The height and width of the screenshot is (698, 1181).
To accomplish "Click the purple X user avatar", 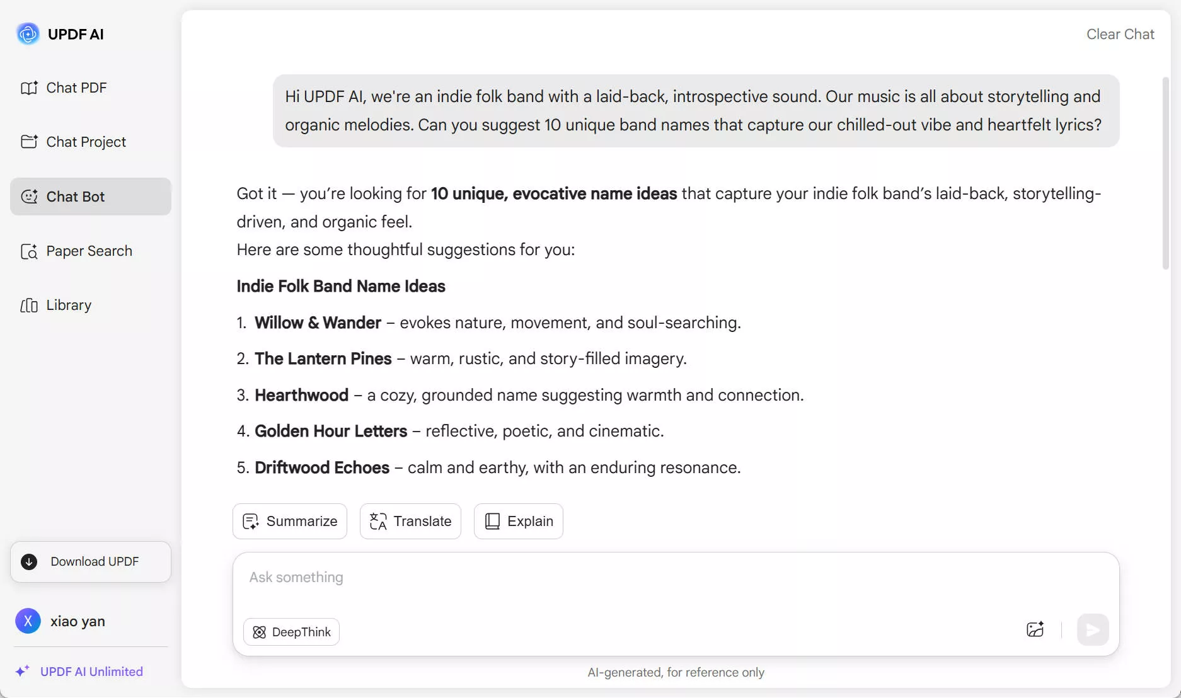I will tap(28, 621).
